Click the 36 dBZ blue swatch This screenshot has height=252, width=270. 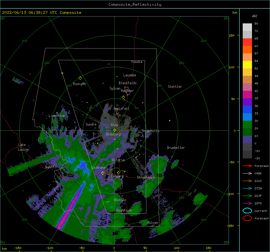click(x=247, y=110)
